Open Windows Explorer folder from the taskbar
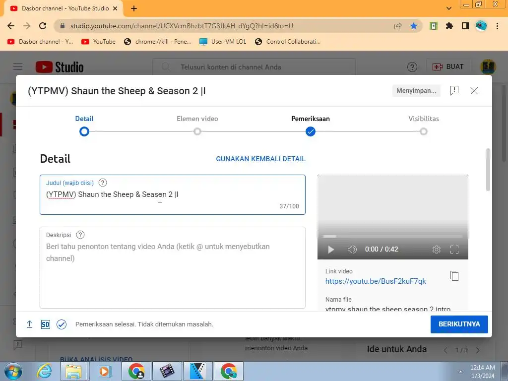Viewport: 508px width, 381px height. (x=73, y=371)
